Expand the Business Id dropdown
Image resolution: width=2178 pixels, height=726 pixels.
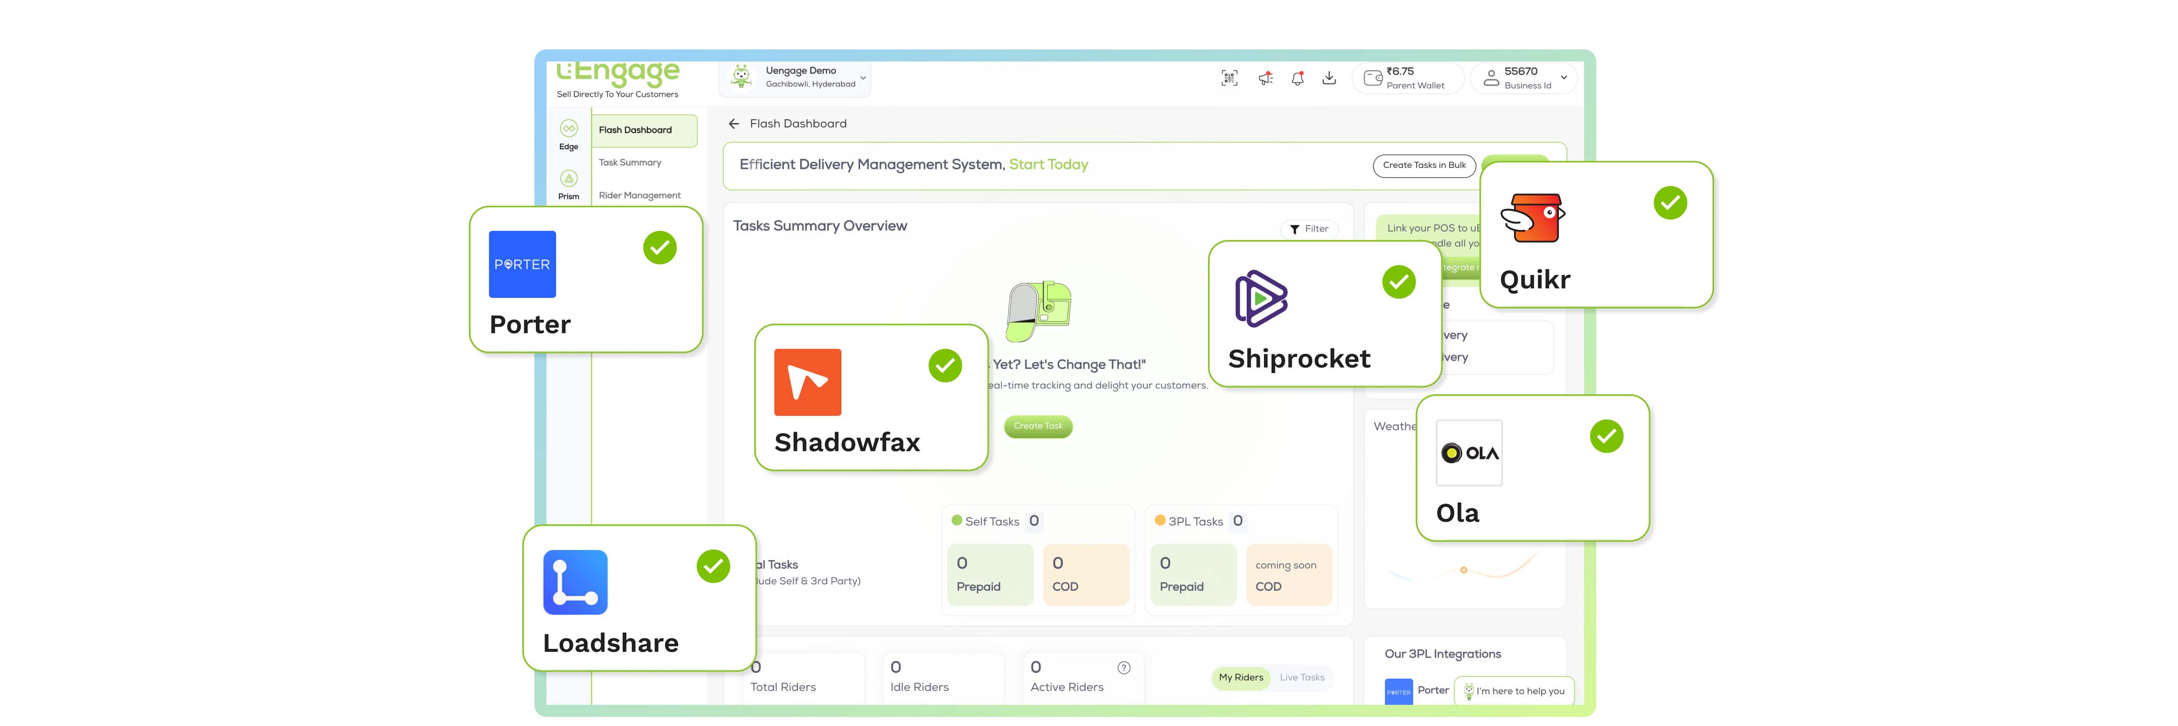pyautogui.click(x=1563, y=78)
